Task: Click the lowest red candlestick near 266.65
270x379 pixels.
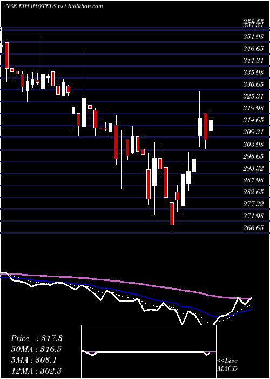Action: pyautogui.click(x=172, y=214)
